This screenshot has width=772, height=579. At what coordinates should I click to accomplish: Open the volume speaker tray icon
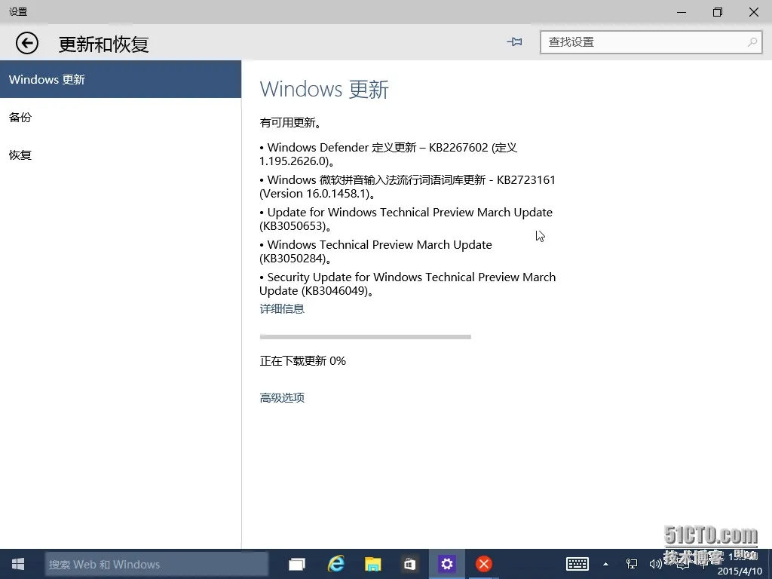pos(655,564)
